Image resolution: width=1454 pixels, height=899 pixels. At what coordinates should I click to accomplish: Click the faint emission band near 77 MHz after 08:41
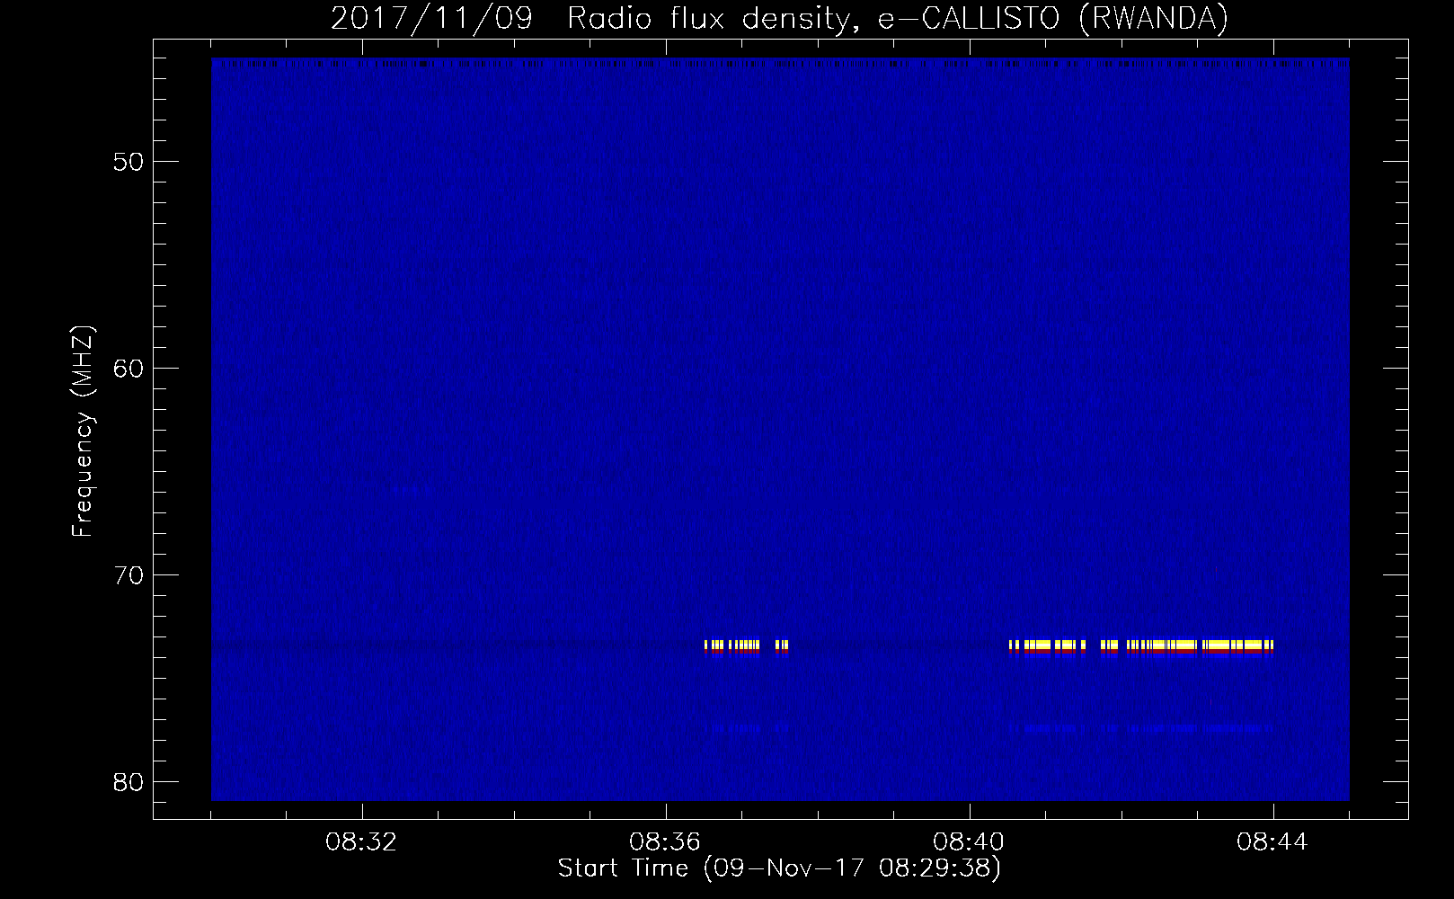click(1141, 727)
